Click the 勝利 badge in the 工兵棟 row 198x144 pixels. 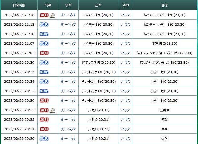click(x=44, y=110)
